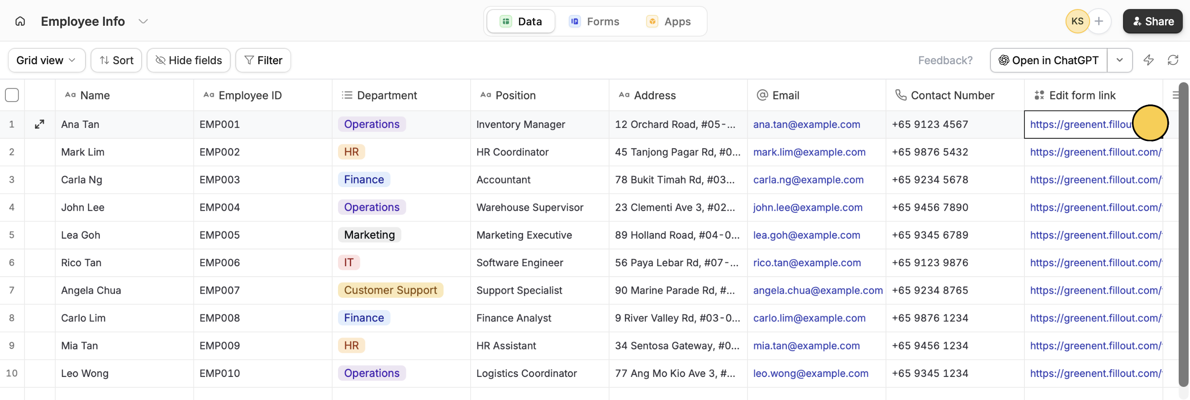Click the home icon
Image resolution: width=1190 pixels, height=400 pixels.
coord(20,21)
